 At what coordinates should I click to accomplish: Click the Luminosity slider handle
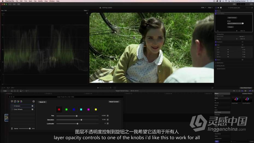point(78,124)
